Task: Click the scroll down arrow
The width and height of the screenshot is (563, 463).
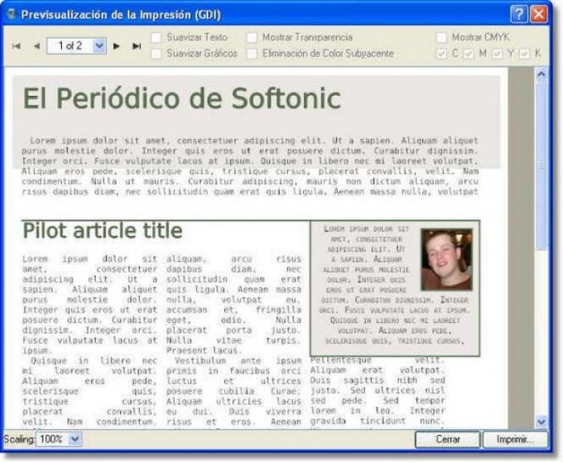Action: click(541, 421)
